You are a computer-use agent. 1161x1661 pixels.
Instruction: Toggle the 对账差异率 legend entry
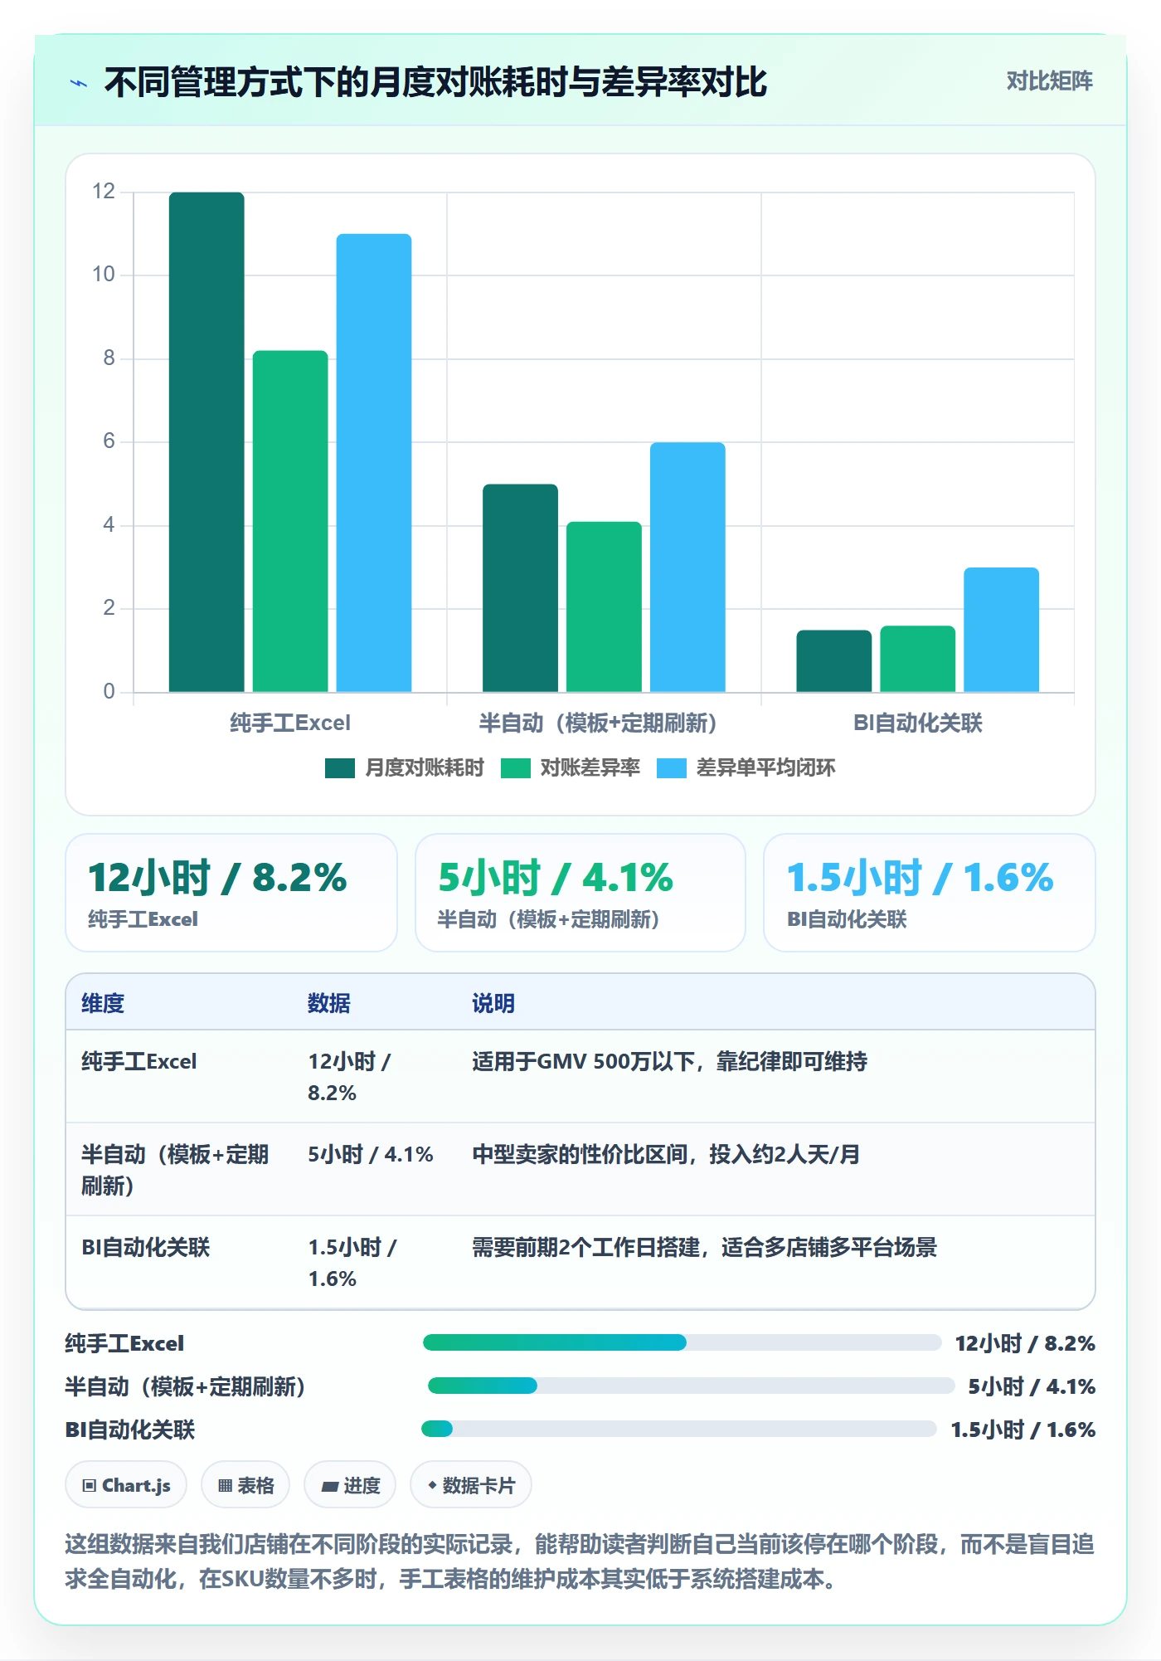tap(571, 768)
